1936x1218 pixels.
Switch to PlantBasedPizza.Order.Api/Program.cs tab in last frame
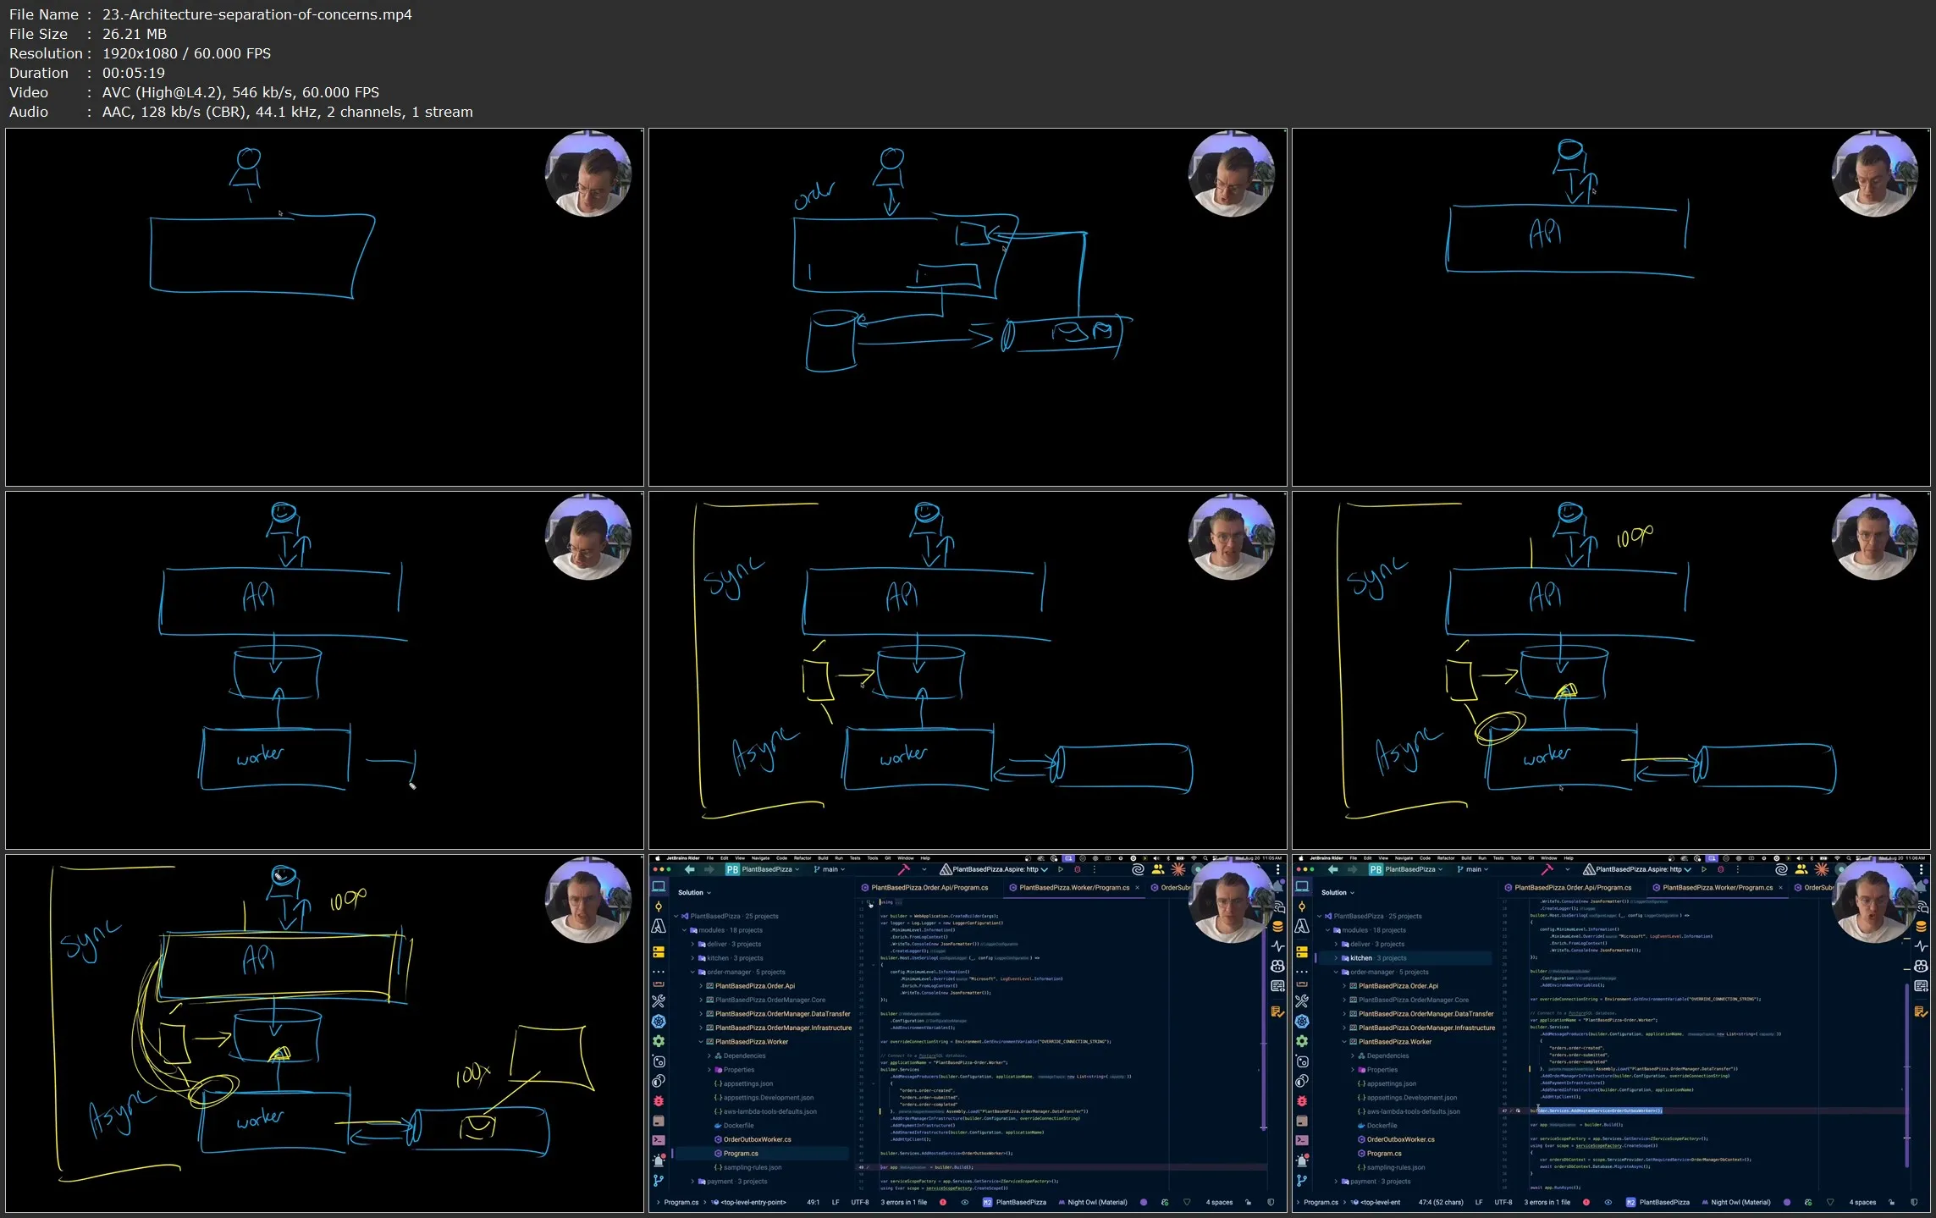(x=1572, y=888)
